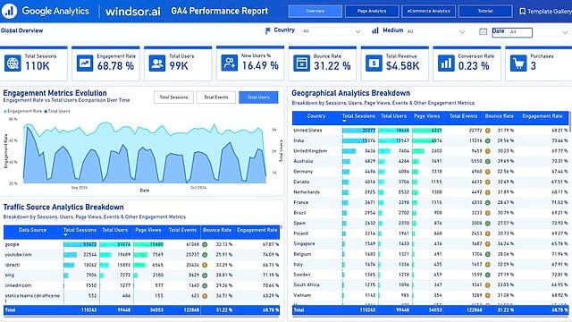
Task: Click the Engagement Rate chart icon
Action: [85, 64]
